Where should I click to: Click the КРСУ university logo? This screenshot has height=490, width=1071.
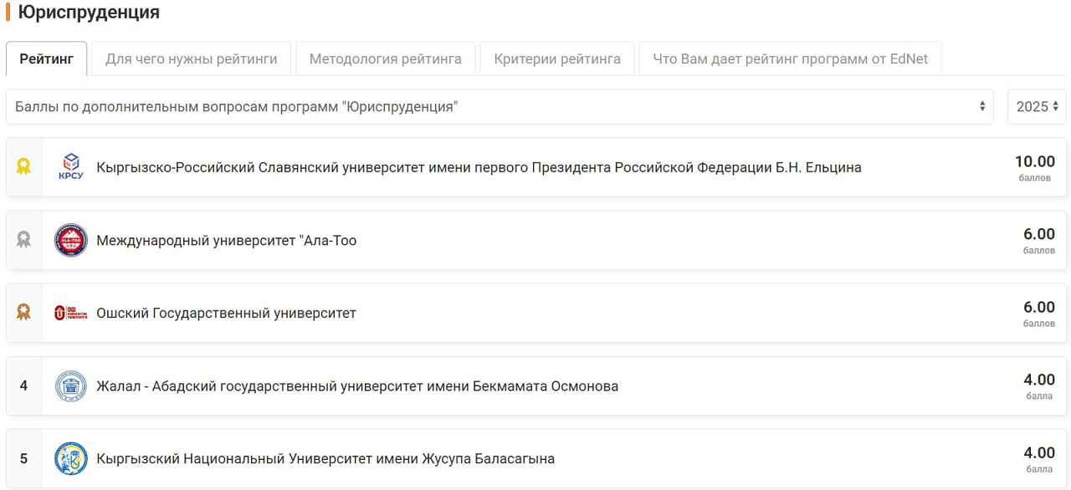pos(71,167)
